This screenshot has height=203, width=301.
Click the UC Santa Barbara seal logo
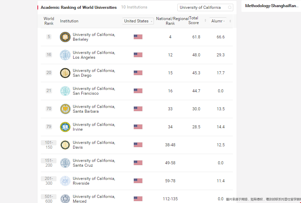65,109
